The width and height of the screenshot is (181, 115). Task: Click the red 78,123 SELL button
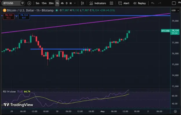(9, 16)
